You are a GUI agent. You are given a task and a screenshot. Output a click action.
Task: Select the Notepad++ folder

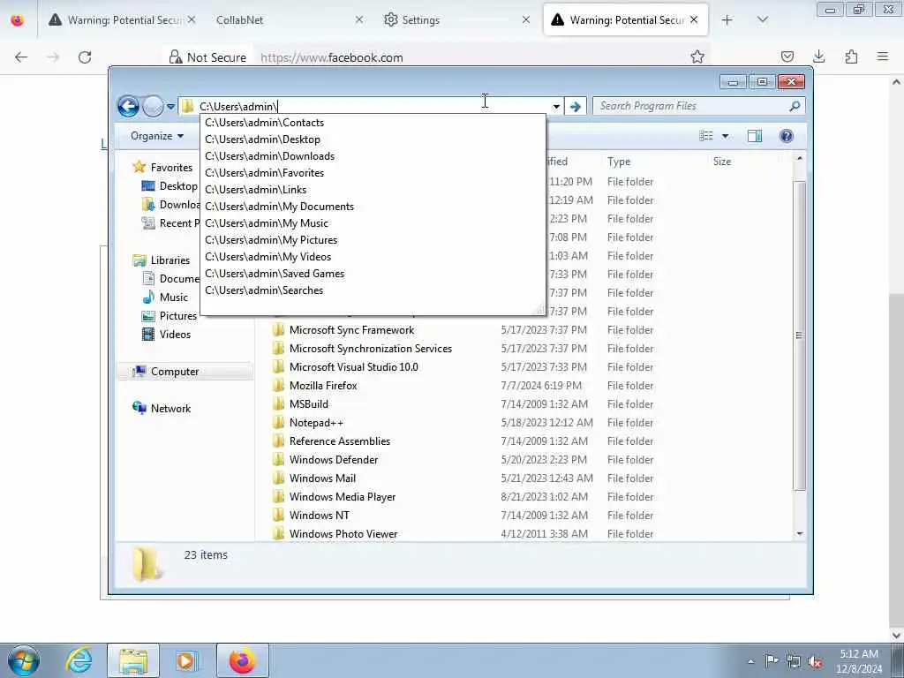[x=316, y=423]
